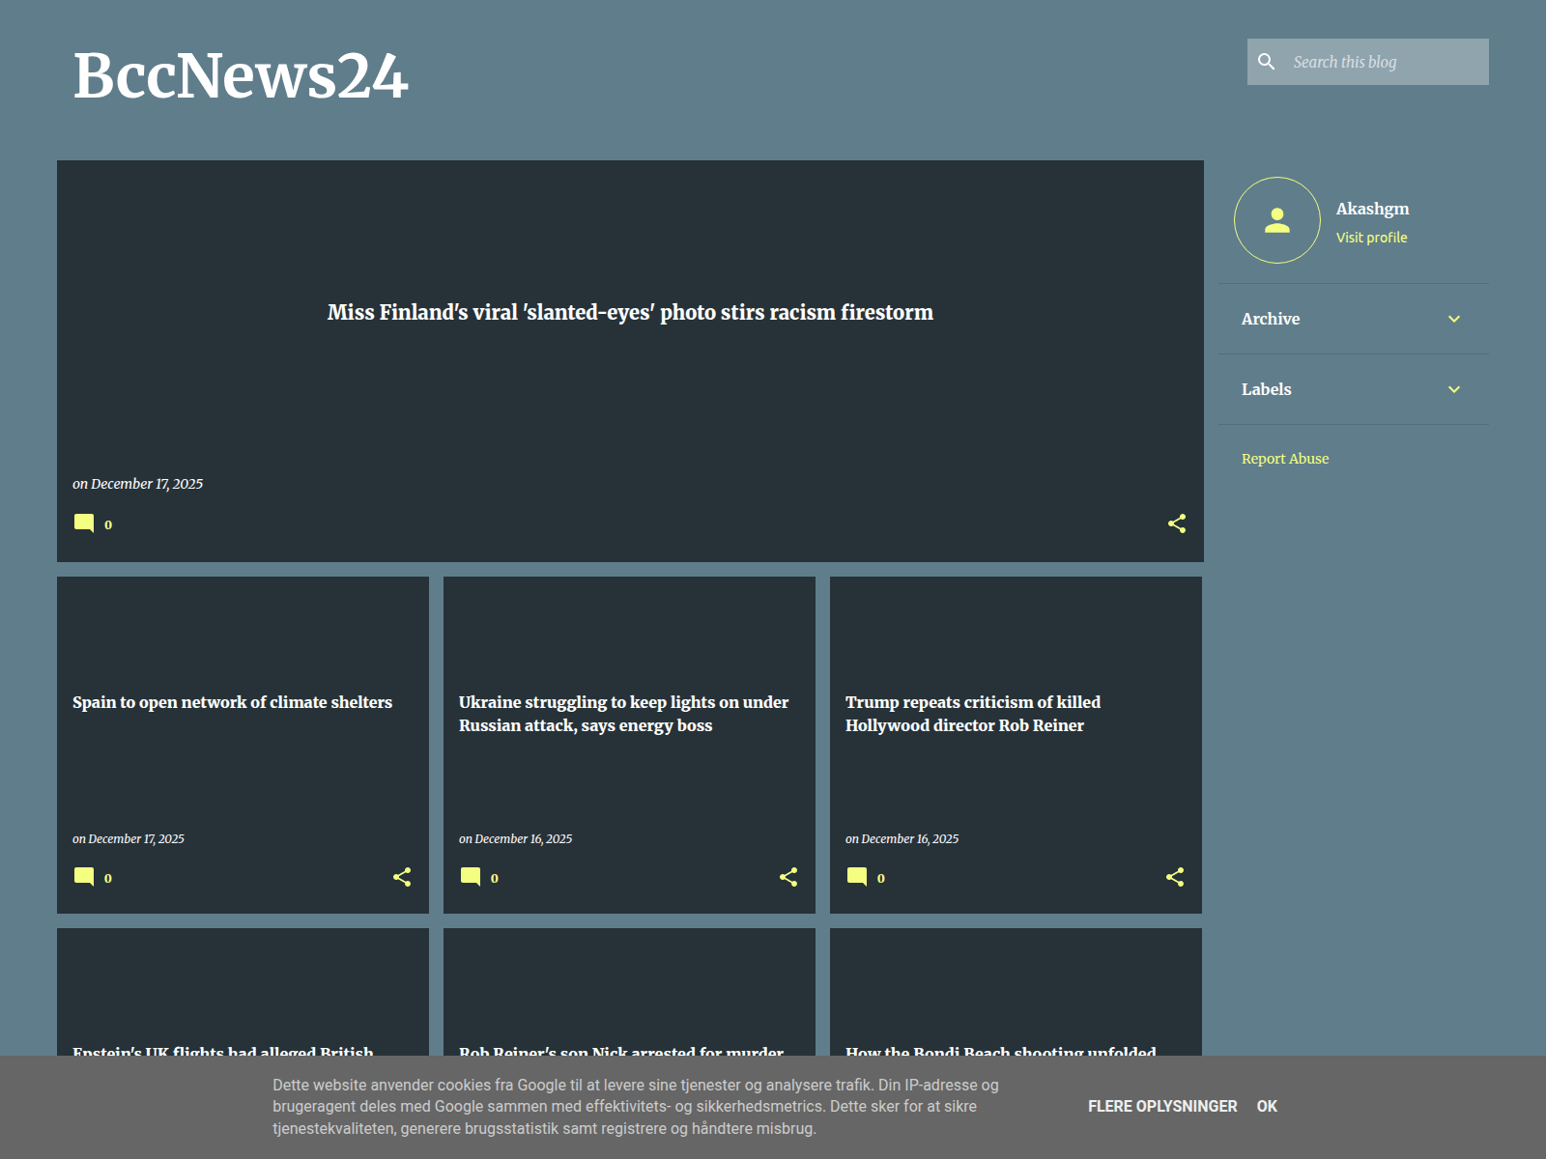Open comments icon on Ukraine energy post
The image size is (1546, 1159).
point(471,877)
